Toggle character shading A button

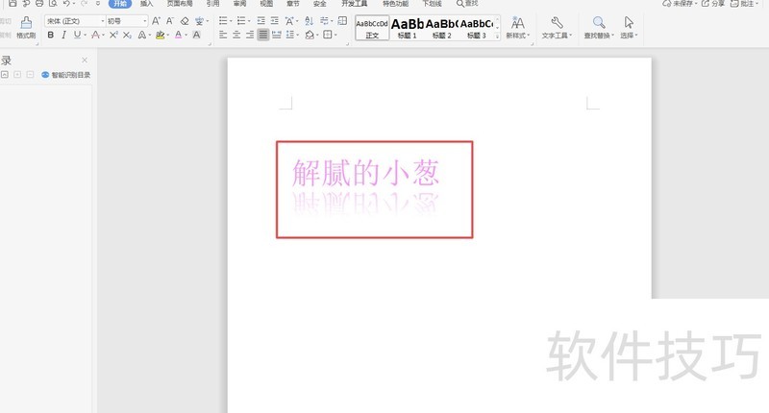point(196,35)
